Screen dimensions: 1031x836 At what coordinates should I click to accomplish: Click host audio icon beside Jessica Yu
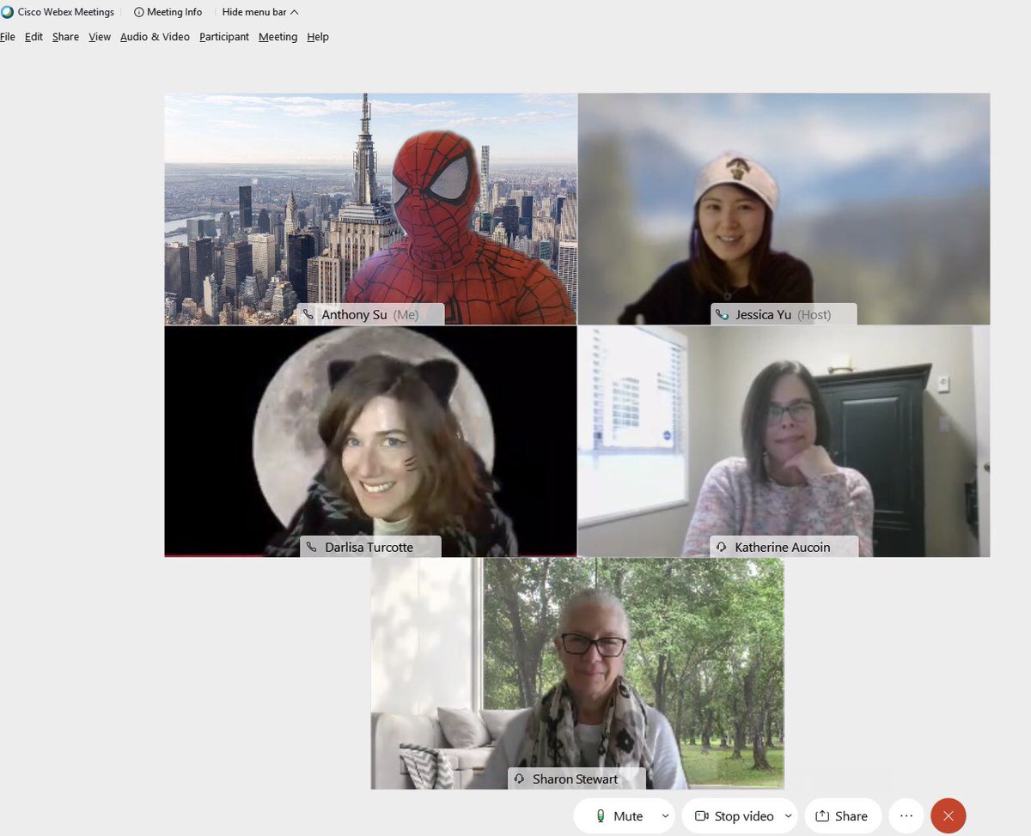click(722, 315)
